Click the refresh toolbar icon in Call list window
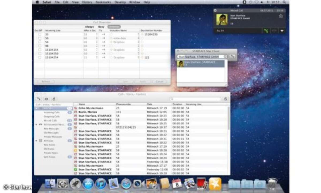 point(54,99)
